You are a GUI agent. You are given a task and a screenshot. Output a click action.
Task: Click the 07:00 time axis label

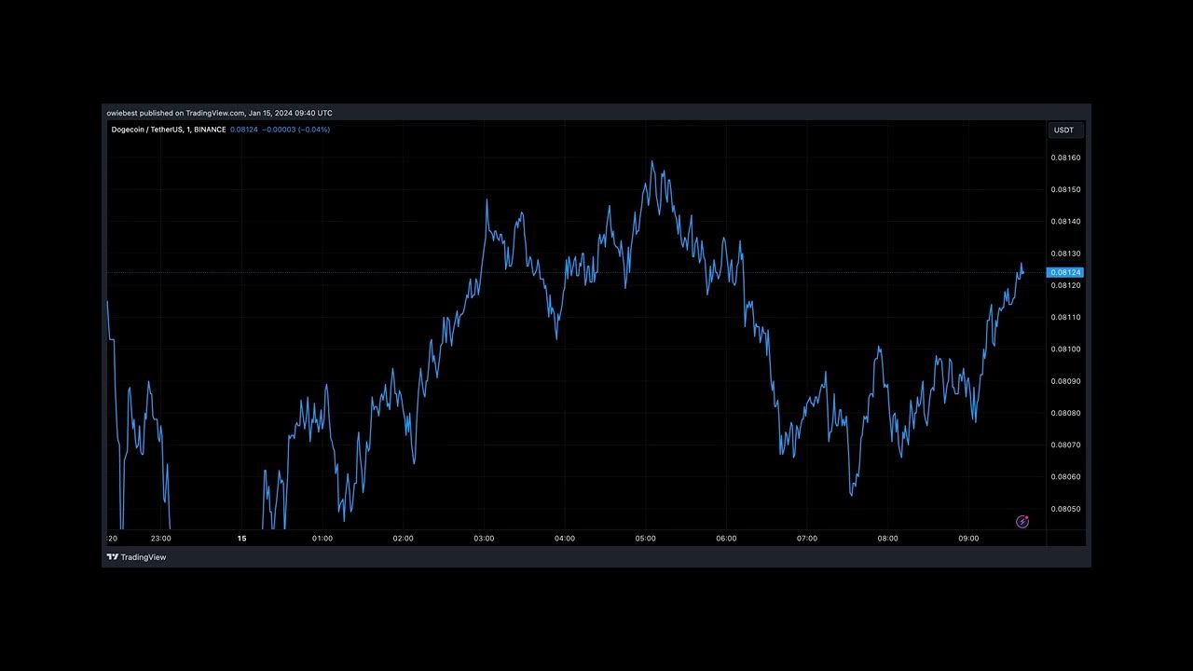click(x=807, y=539)
